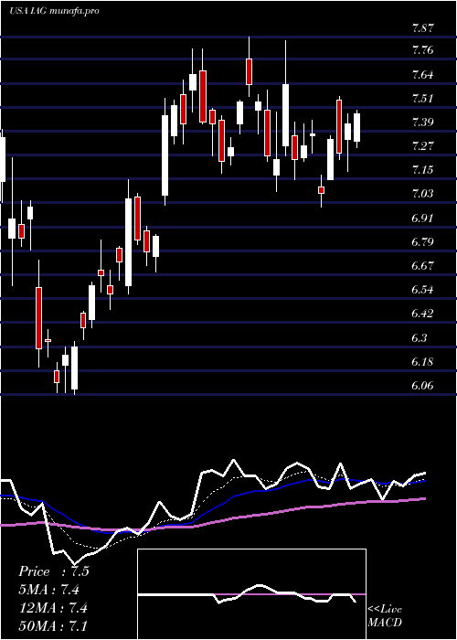
Task: Click the 7.76 price axis label
Action: (x=423, y=50)
